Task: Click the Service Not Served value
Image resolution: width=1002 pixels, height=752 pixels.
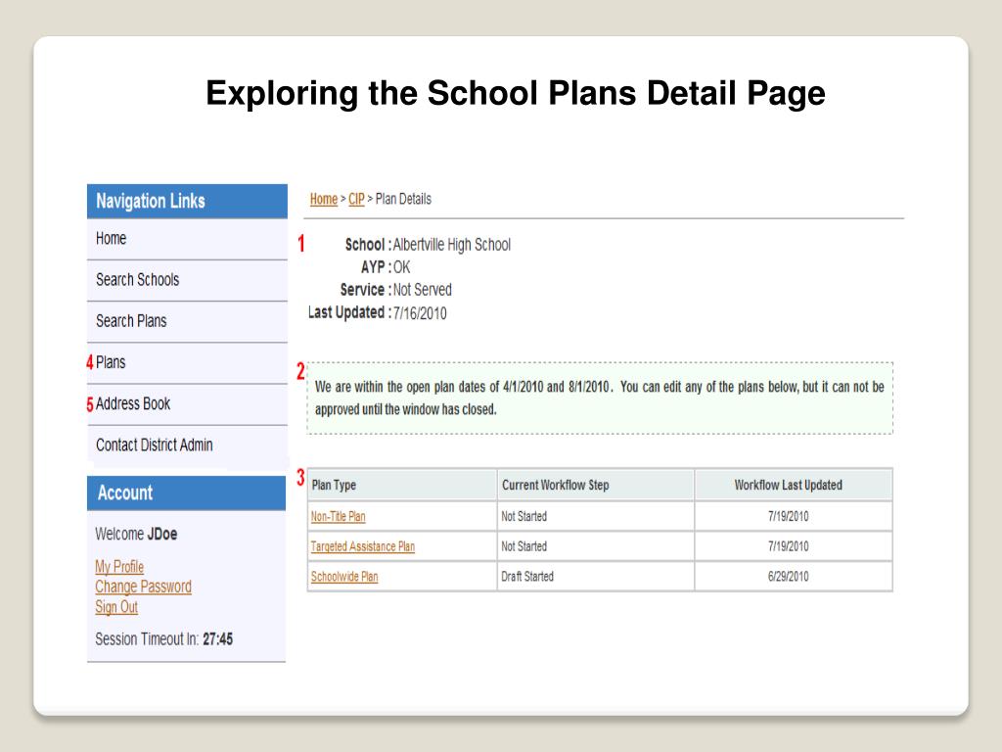Action: tap(423, 290)
